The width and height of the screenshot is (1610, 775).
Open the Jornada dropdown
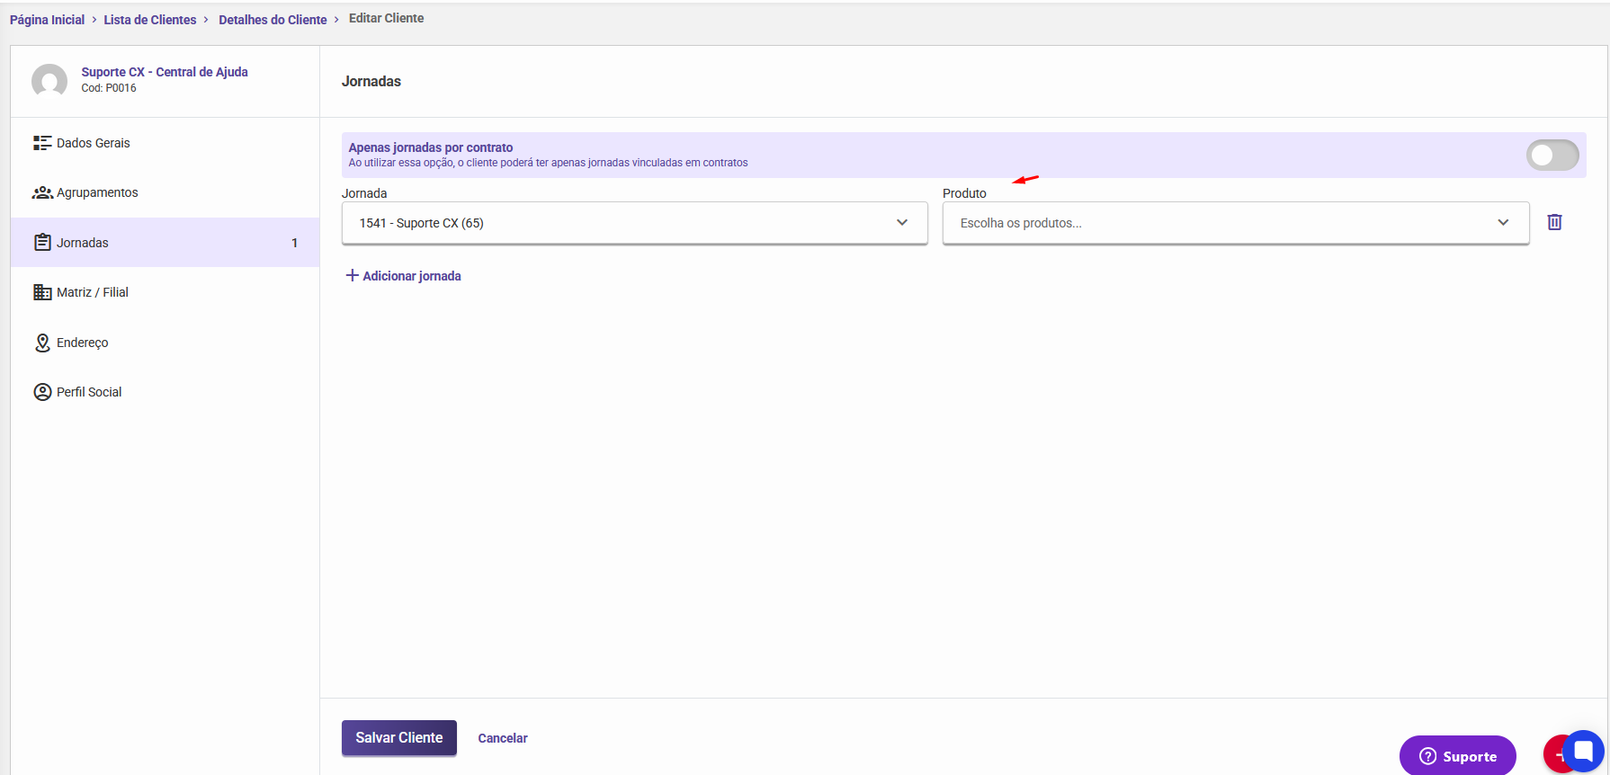(635, 223)
